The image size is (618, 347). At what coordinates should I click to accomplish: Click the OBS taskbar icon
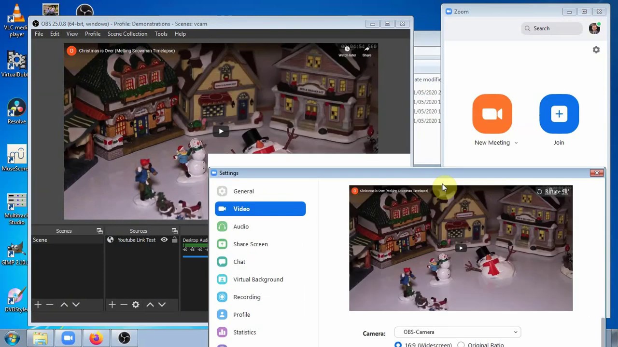tap(124, 338)
